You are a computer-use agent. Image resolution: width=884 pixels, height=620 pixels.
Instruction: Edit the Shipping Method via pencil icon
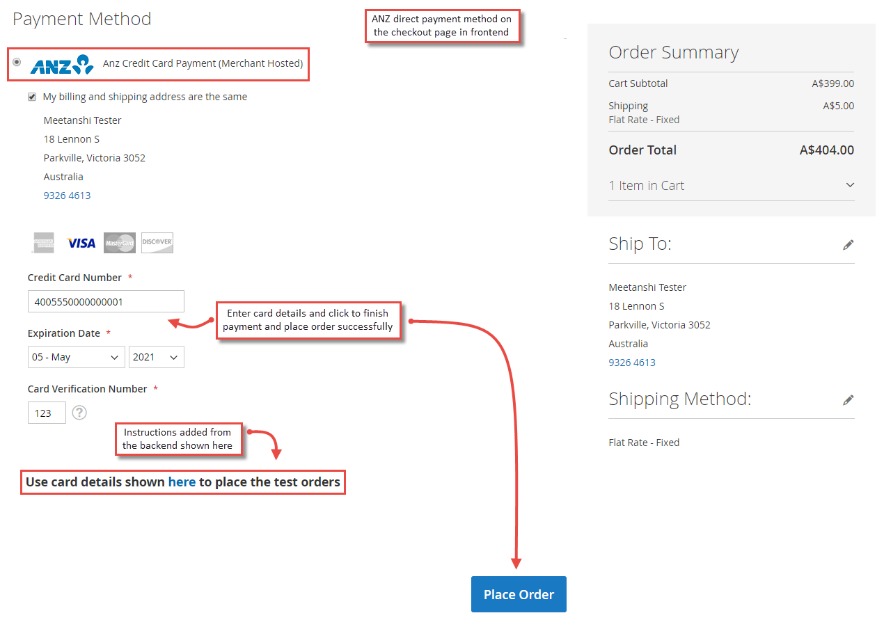849,399
